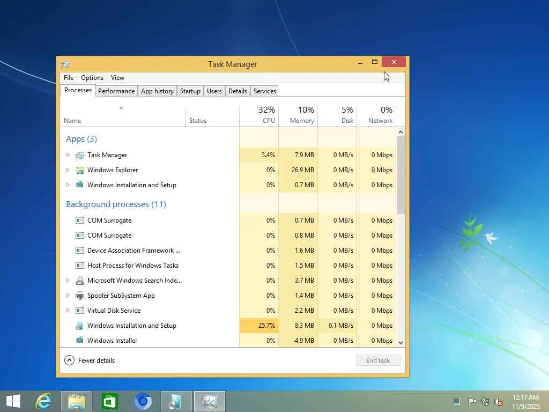Select the 26.9 MB memory cell
The width and height of the screenshot is (549, 412).
[x=298, y=170]
